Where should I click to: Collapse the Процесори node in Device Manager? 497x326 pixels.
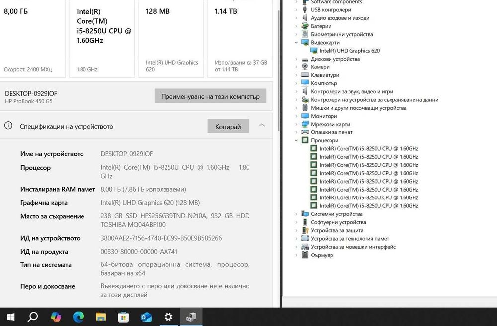tap(296, 140)
